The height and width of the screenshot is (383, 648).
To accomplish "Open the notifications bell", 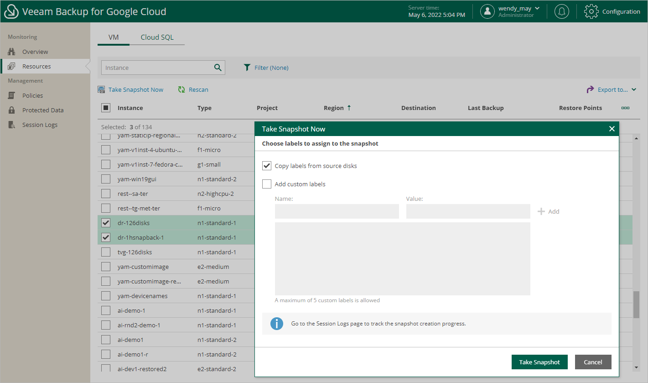I will (x=562, y=11).
